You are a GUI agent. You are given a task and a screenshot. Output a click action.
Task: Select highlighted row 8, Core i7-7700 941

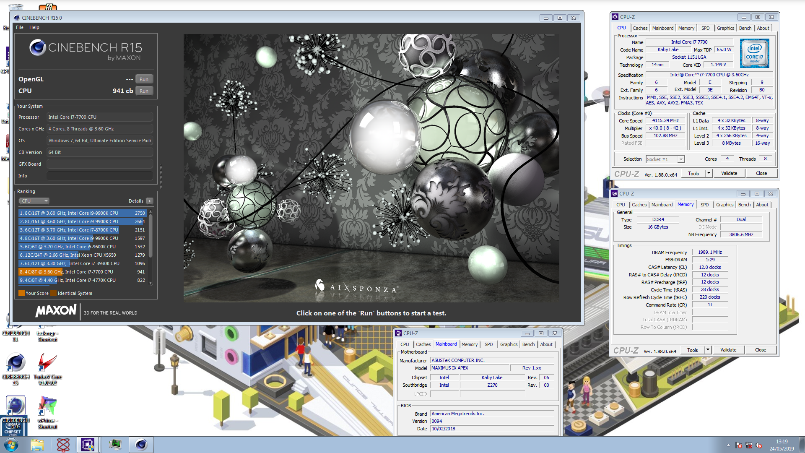coord(83,272)
